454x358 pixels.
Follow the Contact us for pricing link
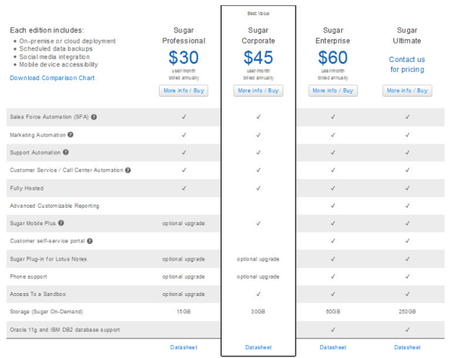(x=407, y=64)
